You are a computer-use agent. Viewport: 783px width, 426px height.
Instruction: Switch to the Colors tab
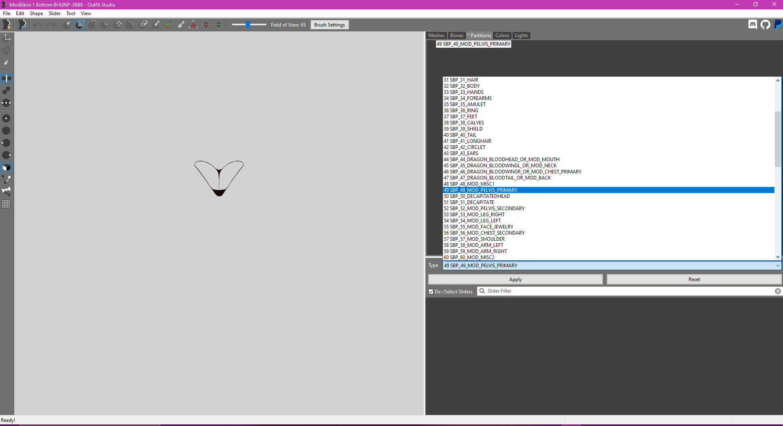pos(502,35)
